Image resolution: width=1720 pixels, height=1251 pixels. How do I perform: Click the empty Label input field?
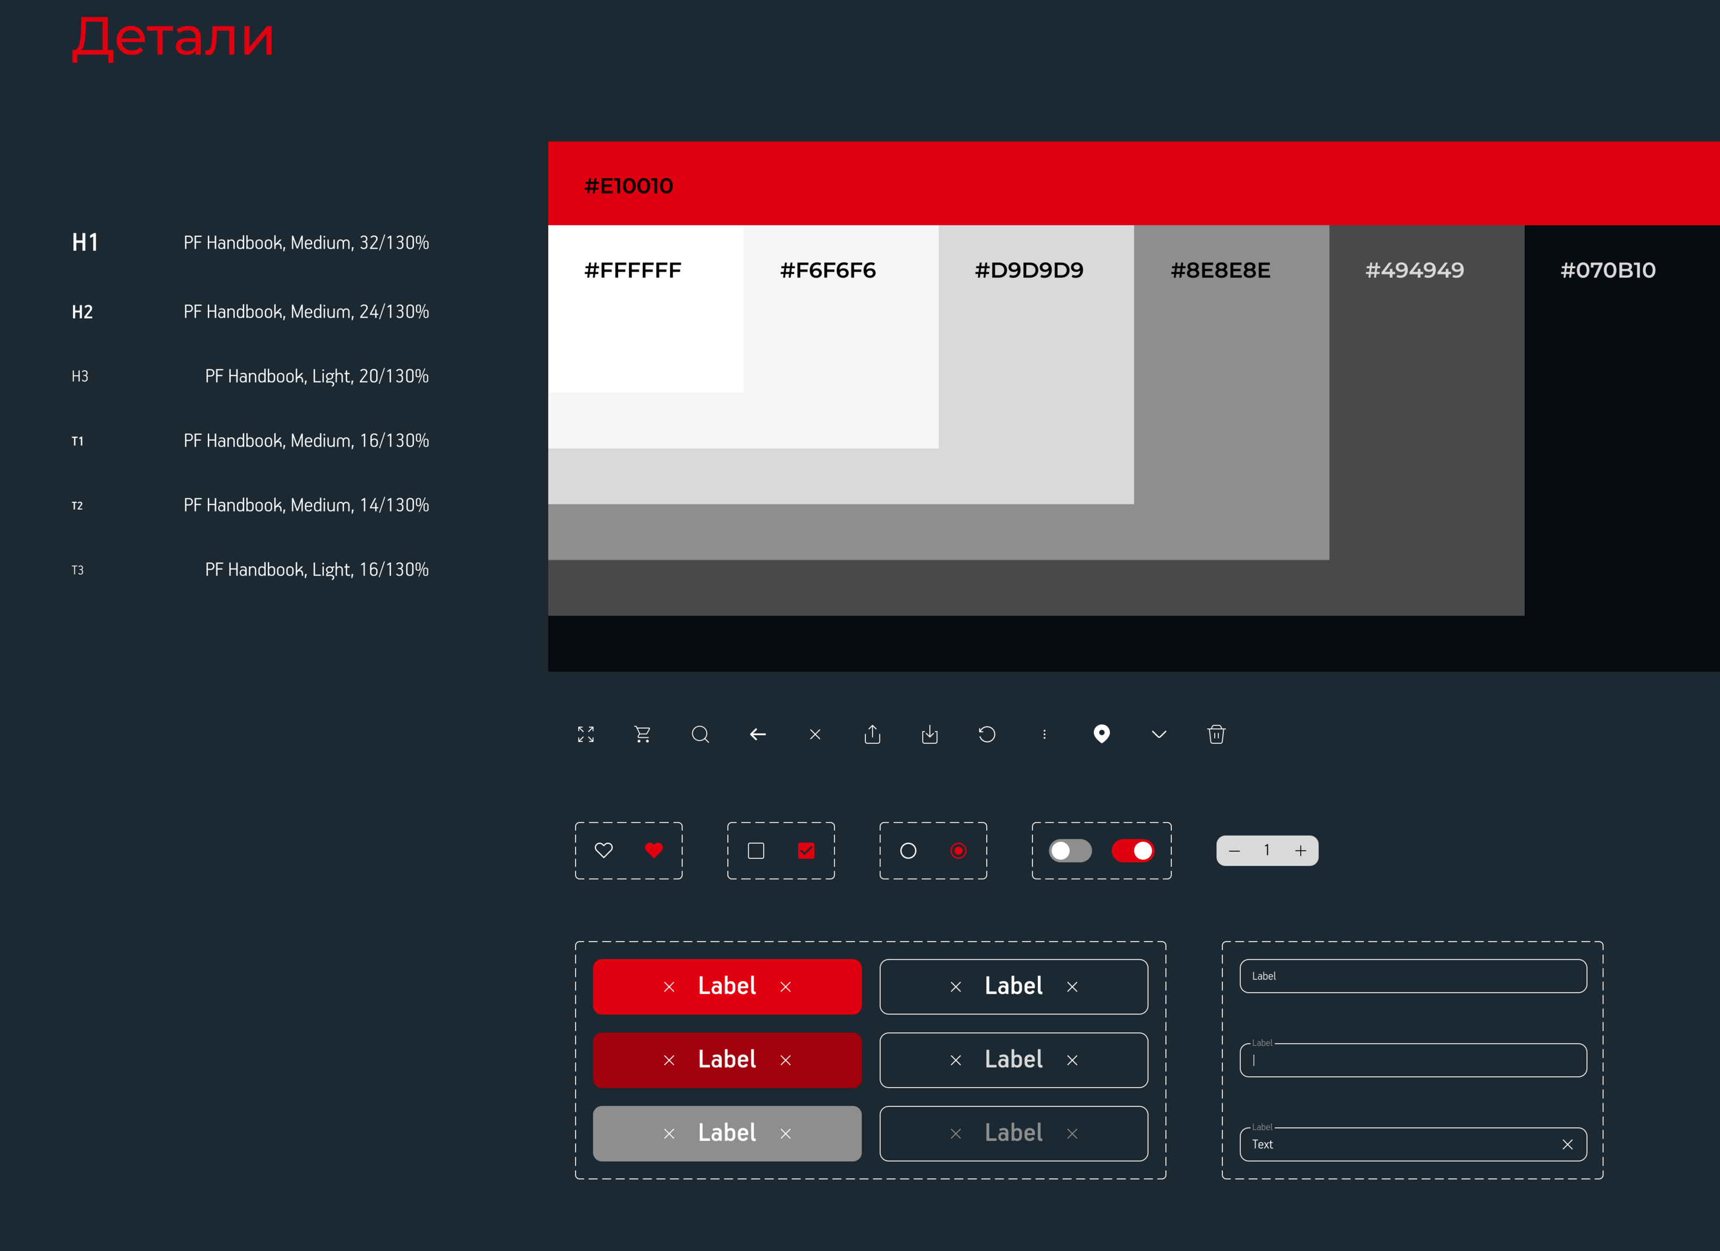[x=1412, y=976]
